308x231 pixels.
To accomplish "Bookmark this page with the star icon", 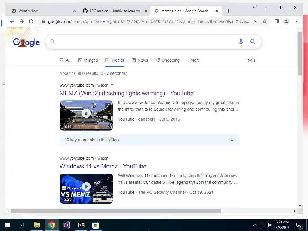I will point(265,21).
